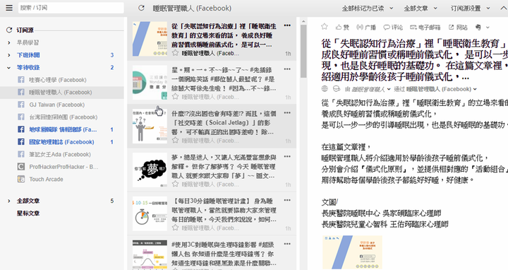Open the hamburger menu beside the search box
The image size is (508, 270).
point(9,8)
